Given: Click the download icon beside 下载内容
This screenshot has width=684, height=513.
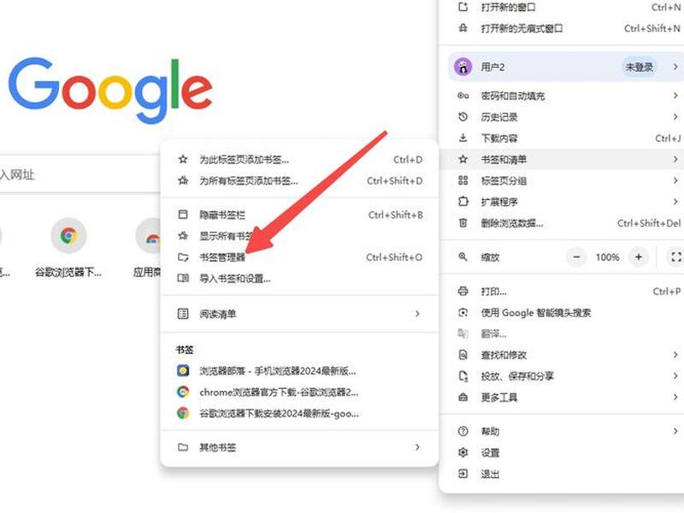Looking at the screenshot, I should click(x=463, y=139).
